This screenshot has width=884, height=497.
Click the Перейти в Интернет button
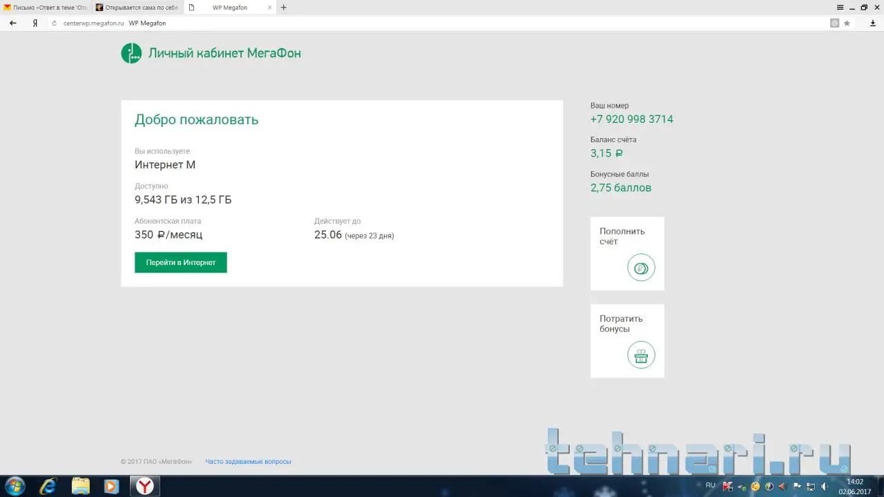181,262
